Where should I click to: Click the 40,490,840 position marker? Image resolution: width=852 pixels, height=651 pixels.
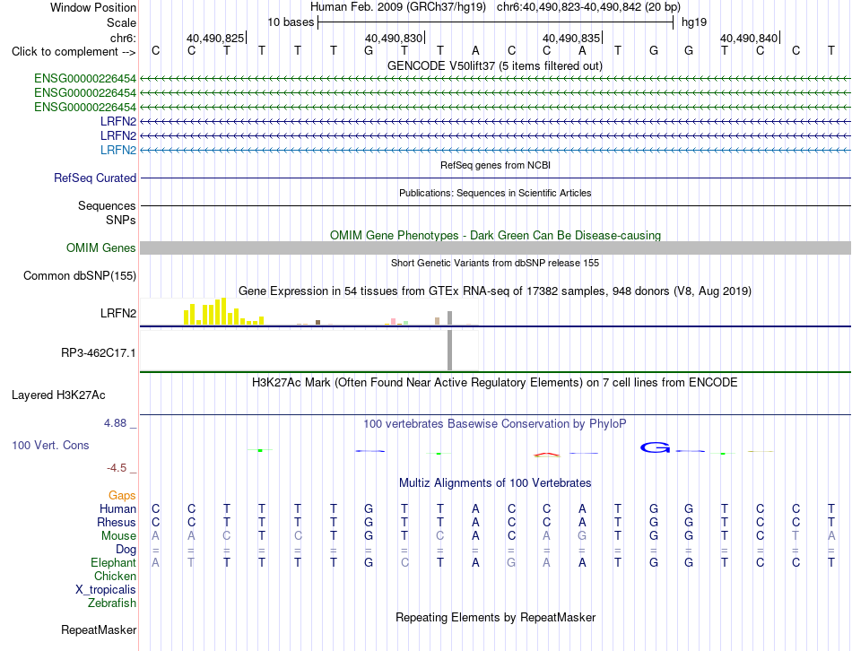[749, 38]
